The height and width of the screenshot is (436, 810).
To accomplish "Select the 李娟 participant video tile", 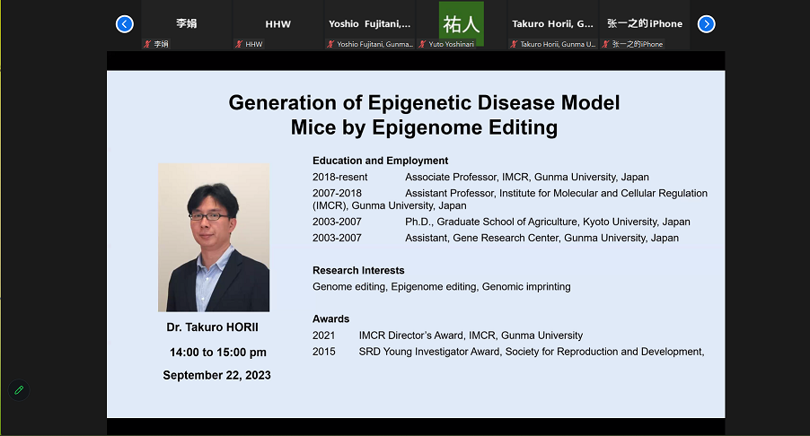I will [186, 25].
